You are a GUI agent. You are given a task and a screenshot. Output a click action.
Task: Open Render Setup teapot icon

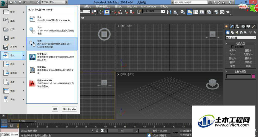(216, 12)
